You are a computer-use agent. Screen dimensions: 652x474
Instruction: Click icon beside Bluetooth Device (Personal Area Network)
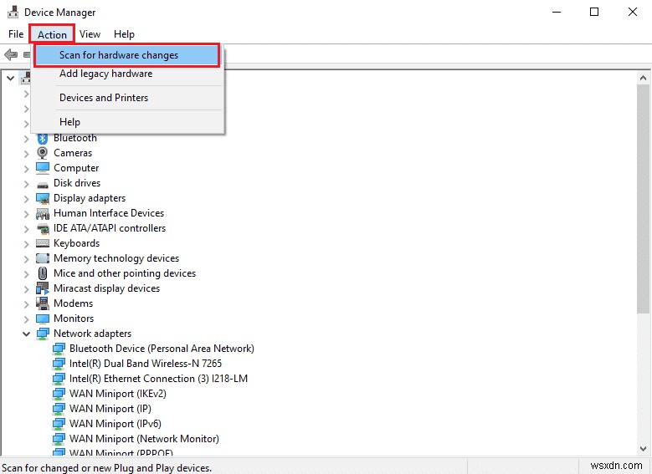click(59, 349)
